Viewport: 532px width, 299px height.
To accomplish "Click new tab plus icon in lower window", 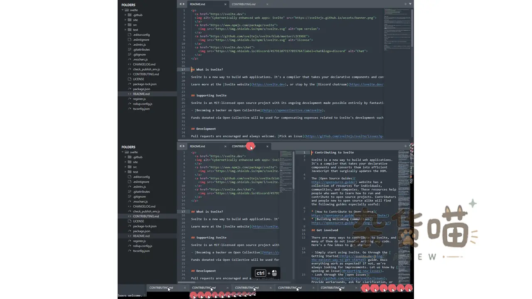I will coord(406,146).
